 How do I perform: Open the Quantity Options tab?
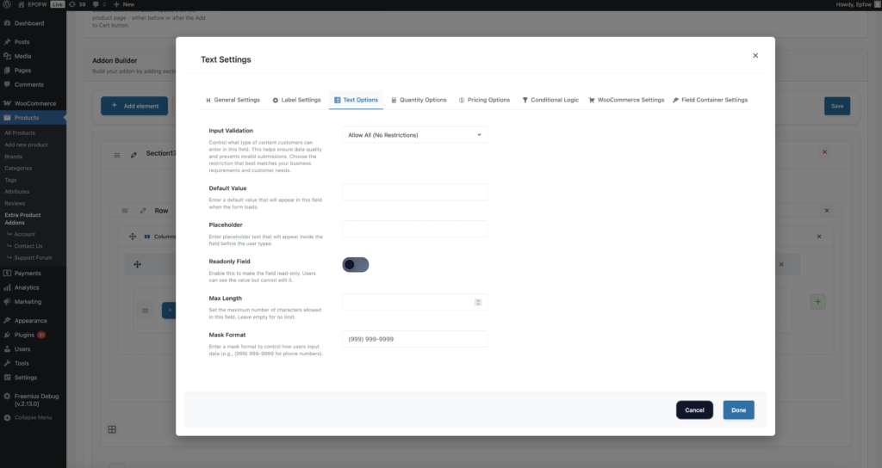pyautogui.click(x=419, y=100)
